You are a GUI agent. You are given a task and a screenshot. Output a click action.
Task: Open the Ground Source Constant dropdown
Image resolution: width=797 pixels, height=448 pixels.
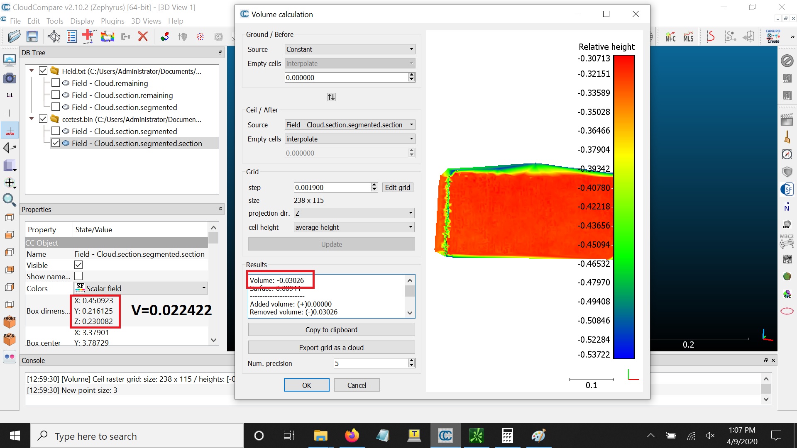[350, 49]
